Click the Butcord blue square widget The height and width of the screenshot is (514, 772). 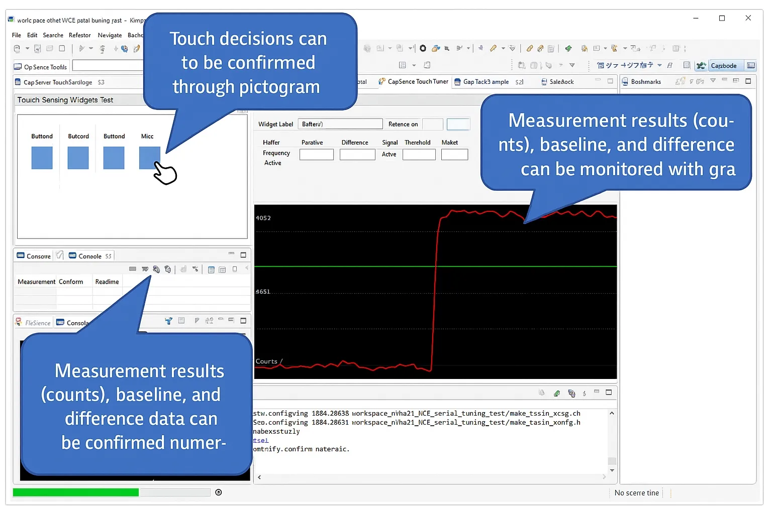point(78,158)
